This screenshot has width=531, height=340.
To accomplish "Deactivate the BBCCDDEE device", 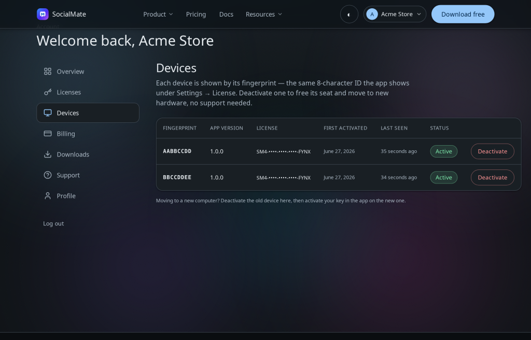I will (493, 177).
